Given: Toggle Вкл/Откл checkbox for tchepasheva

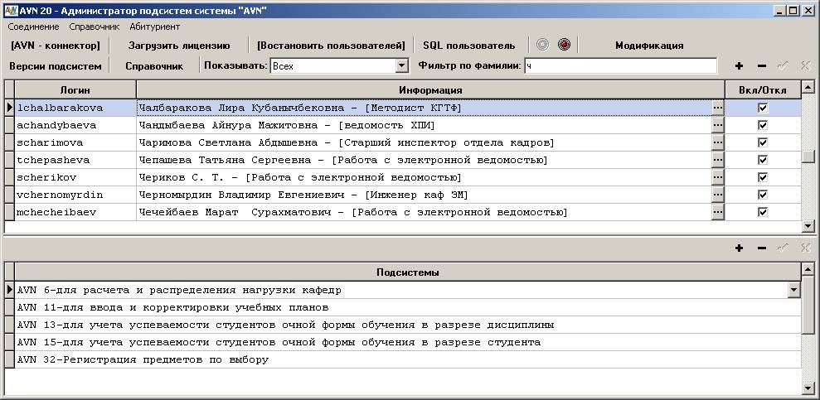Looking at the screenshot, I should pyautogui.click(x=763, y=160).
